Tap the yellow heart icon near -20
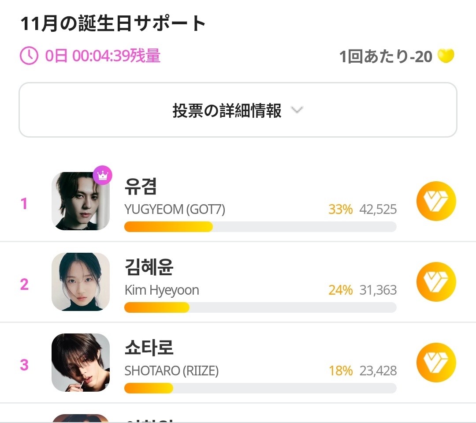The image size is (476, 423). [446, 56]
